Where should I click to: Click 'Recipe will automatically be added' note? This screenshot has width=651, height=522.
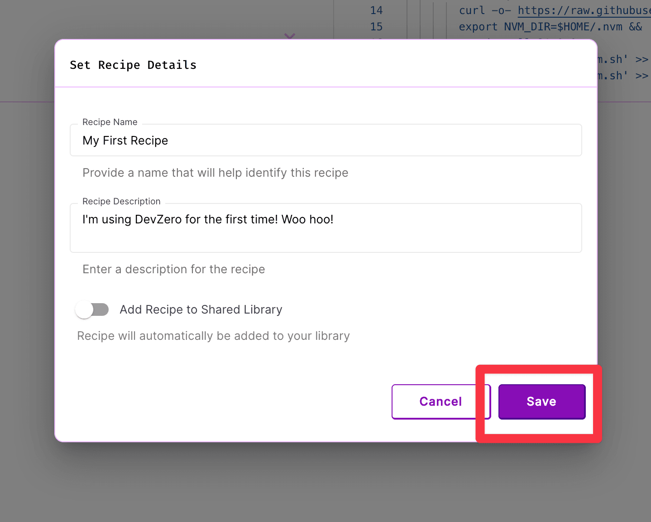(213, 336)
